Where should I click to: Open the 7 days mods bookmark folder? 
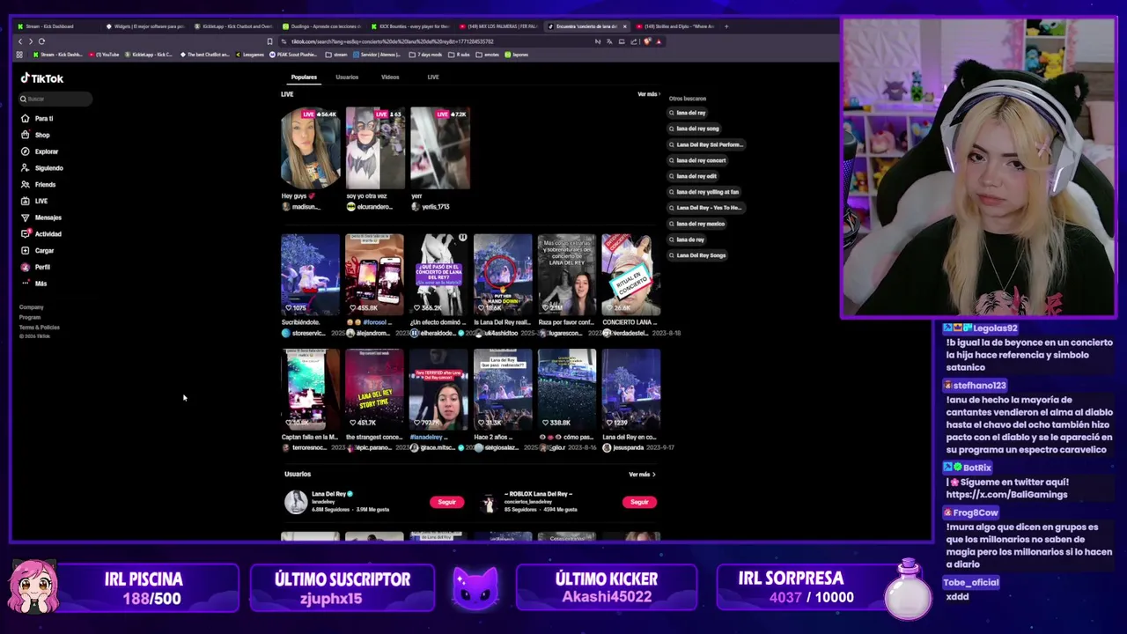425,55
